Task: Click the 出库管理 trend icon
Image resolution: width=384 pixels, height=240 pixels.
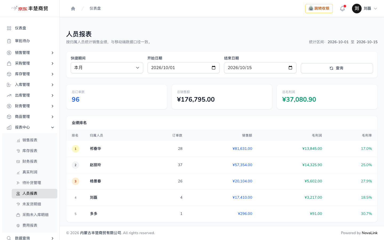Action: pyautogui.click(x=9, y=95)
